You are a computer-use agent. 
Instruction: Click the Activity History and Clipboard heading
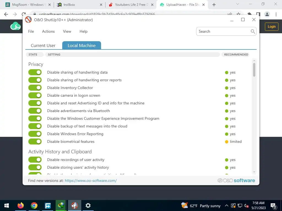(x=60, y=152)
